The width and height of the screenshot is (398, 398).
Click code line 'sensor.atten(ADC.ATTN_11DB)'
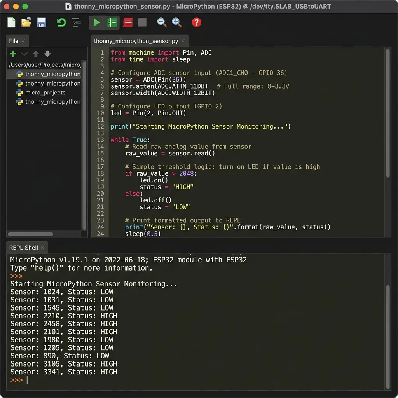click(159, 86)
